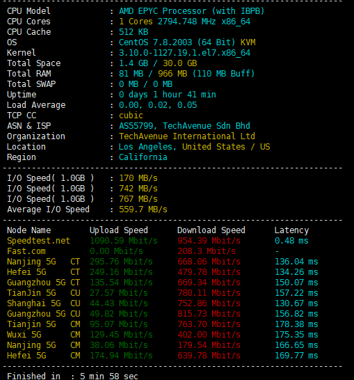Viewport: 354px width, 380px height.
Task: Click the Speedtest.net node name
Action: tap(38, 241)
